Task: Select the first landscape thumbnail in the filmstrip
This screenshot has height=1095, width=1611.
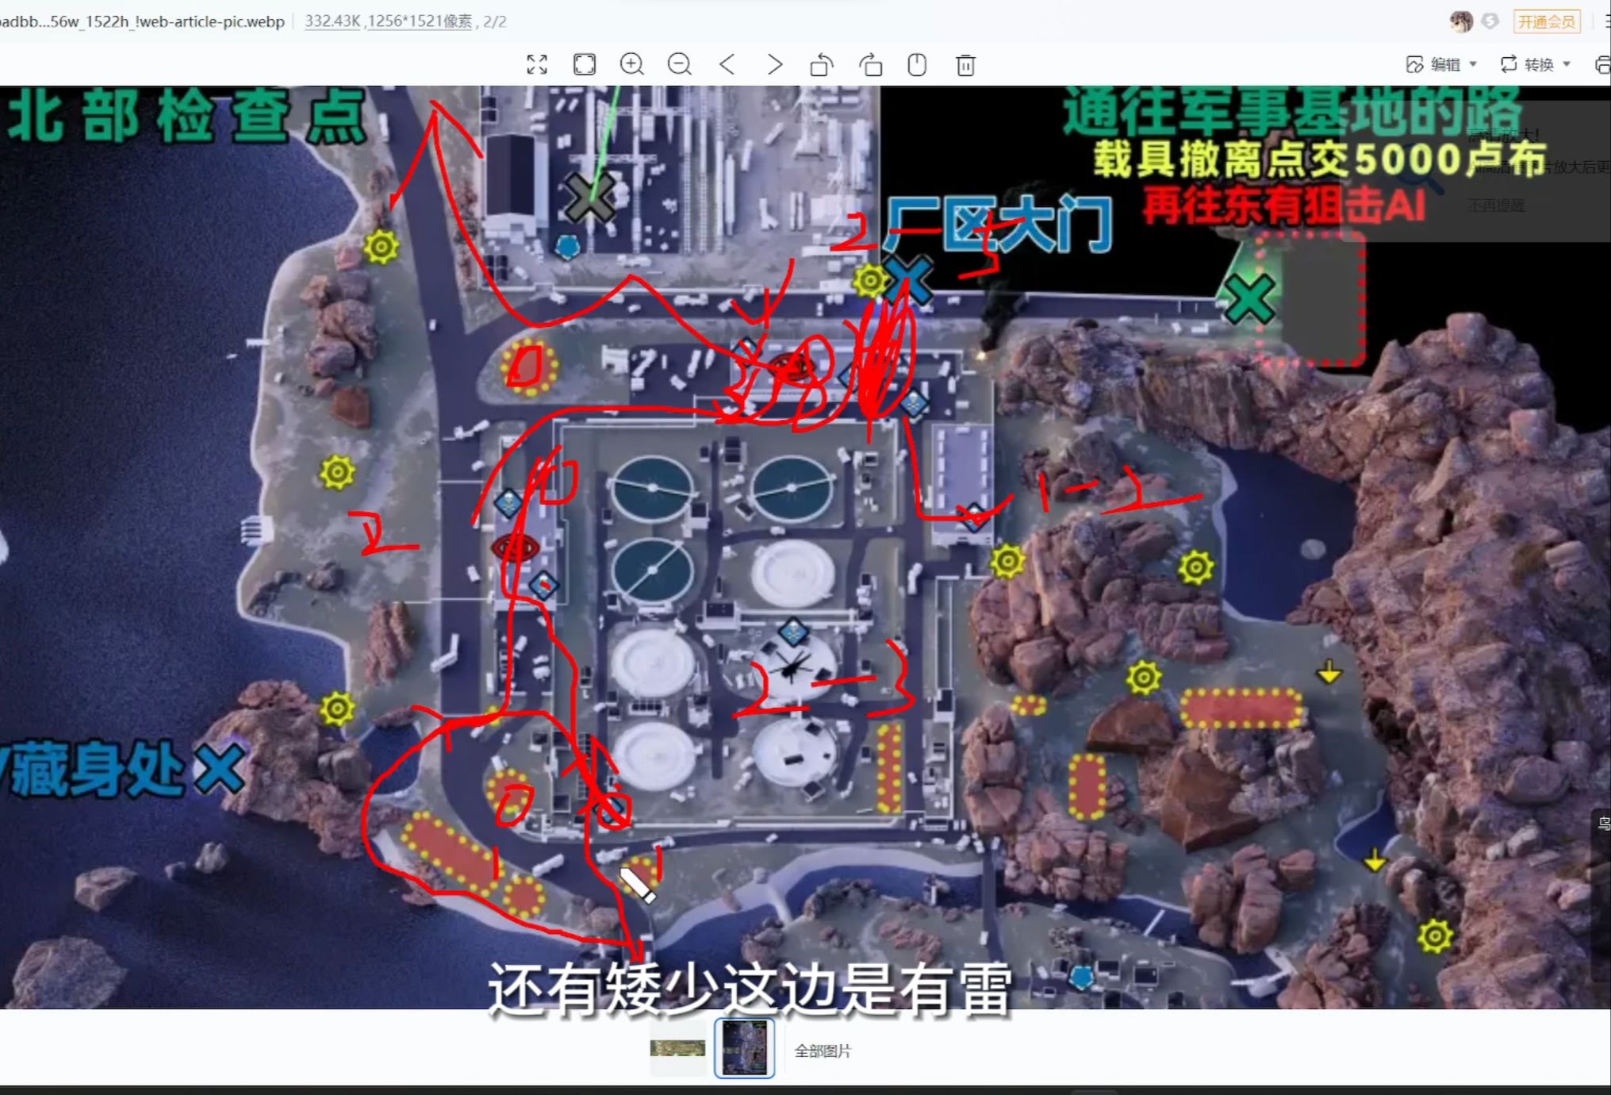Action: point(677,1048)
